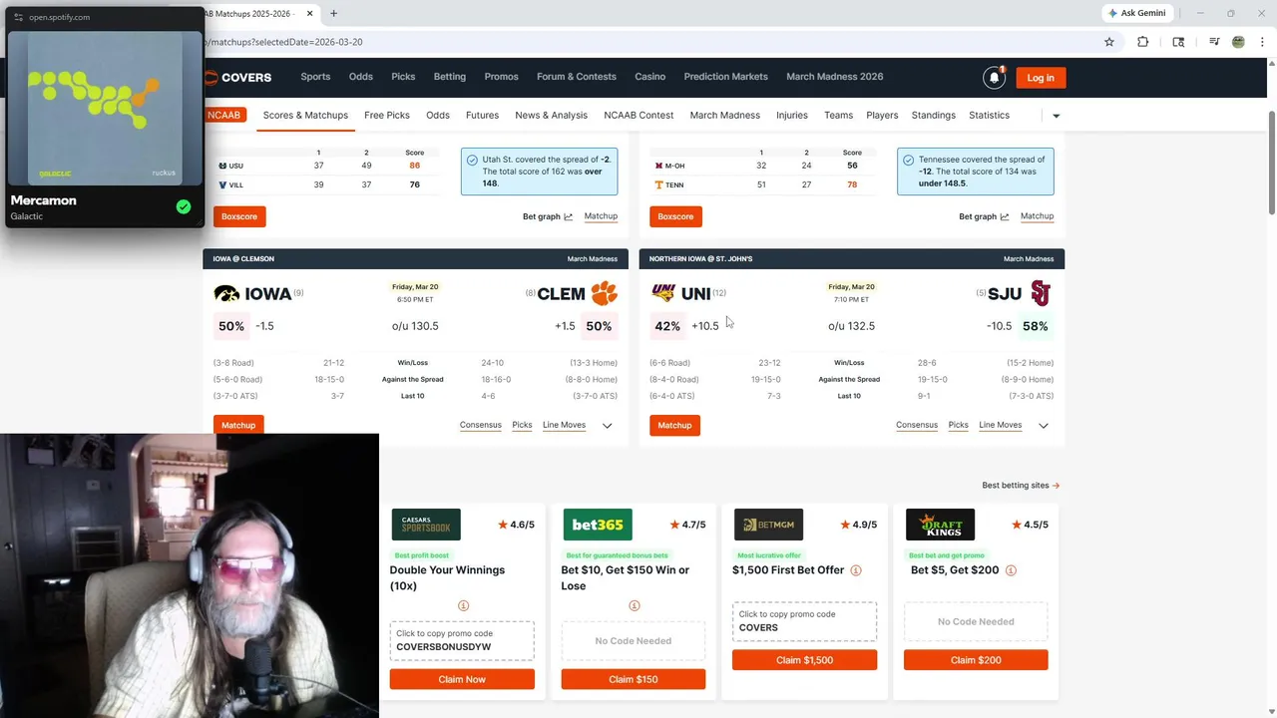This screenshot has width=1277, height=718.
Task: Switch to the Free Picks tab
Action: pyautogui.click(x=387, y=115)
